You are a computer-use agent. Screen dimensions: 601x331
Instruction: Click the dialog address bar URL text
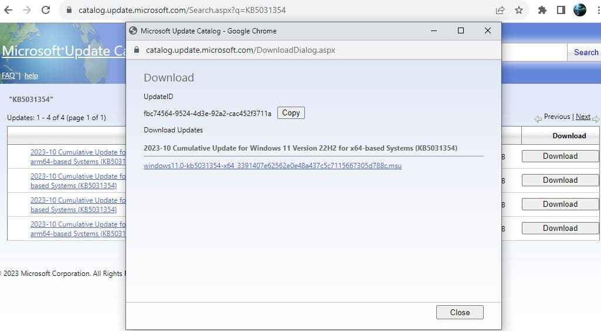pos(240,50)
